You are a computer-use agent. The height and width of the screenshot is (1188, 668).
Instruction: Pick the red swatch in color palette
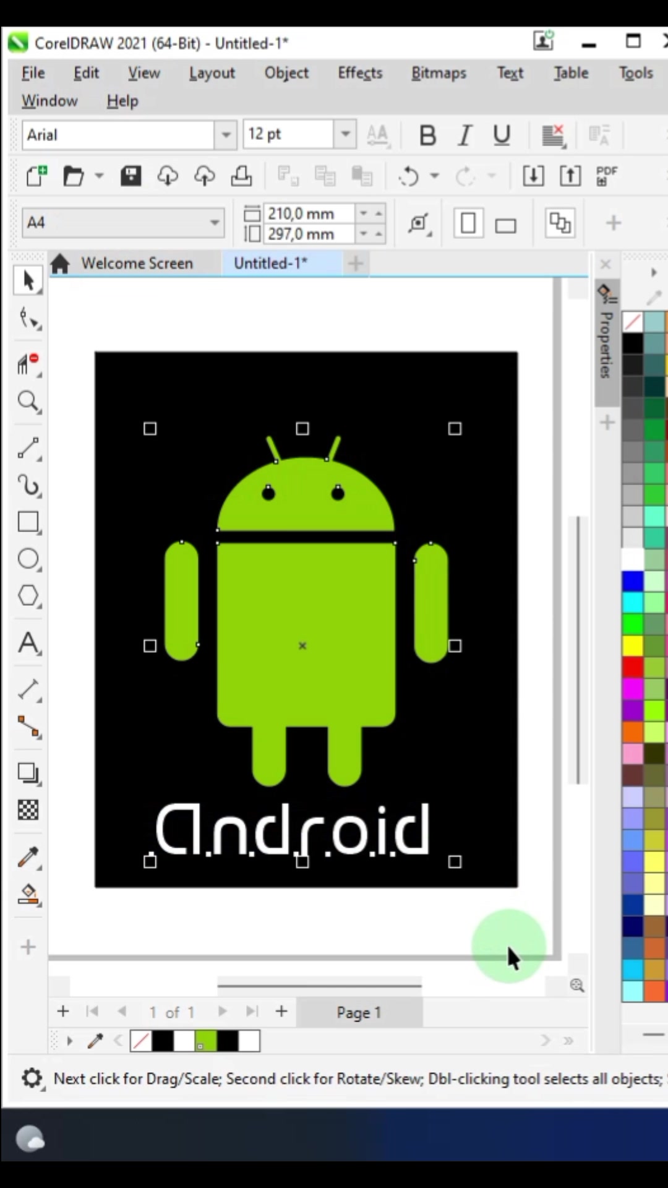[x=633, y=667]
